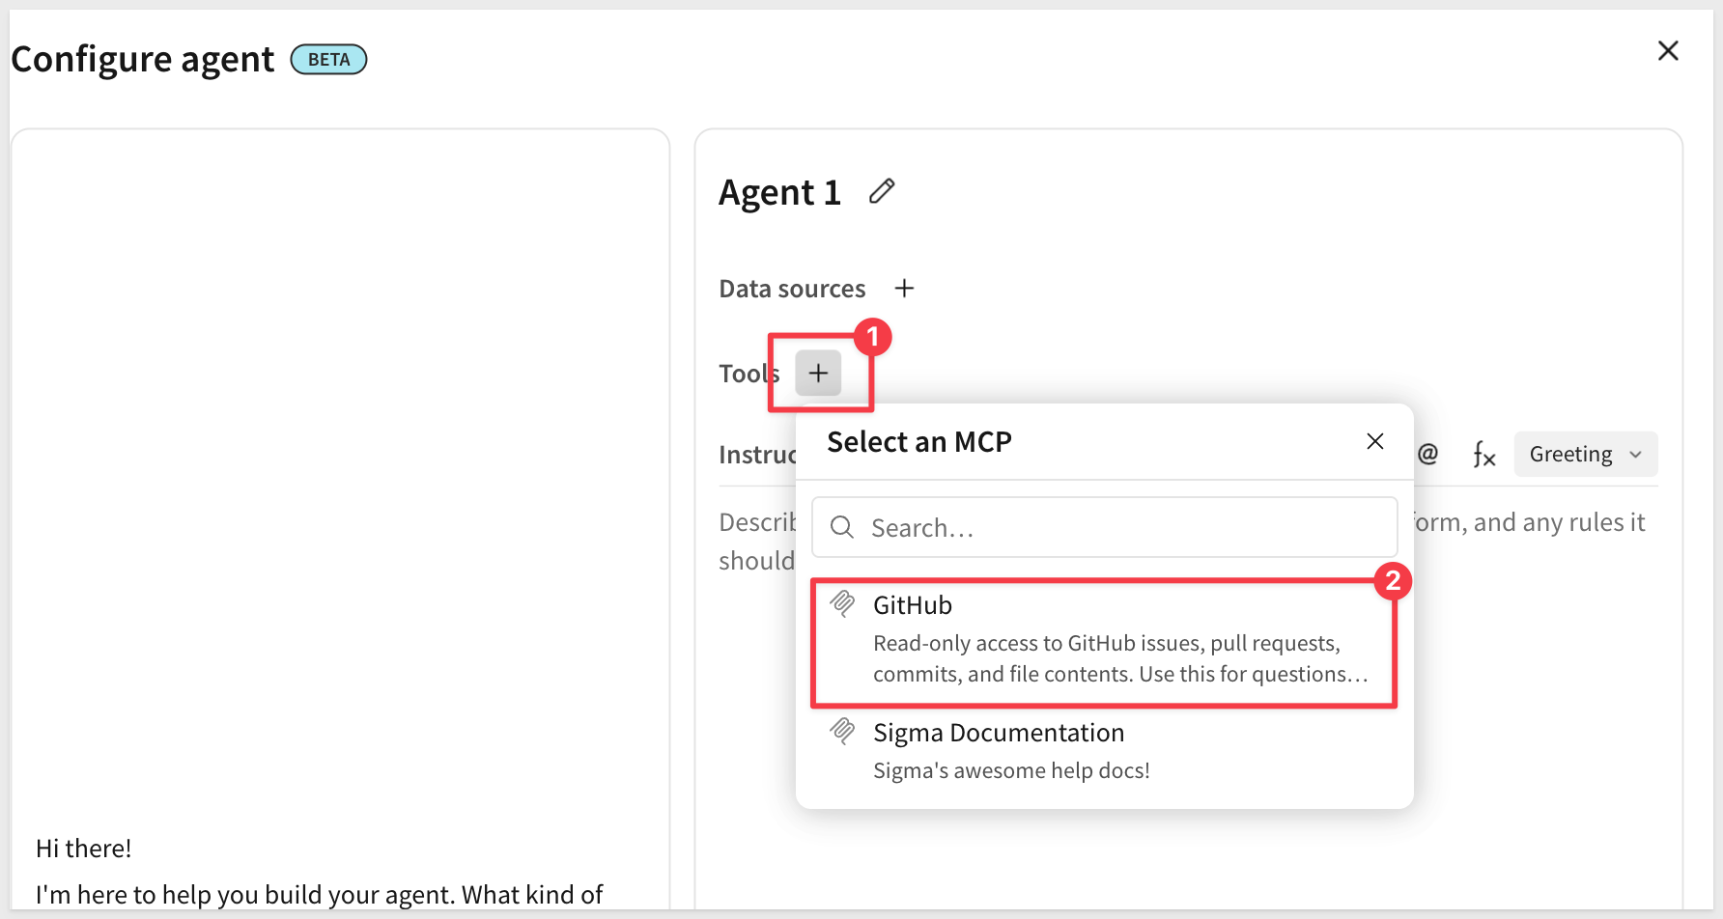Open the fx formula icon
The image size is (1723, 919).
(1483, 454)
